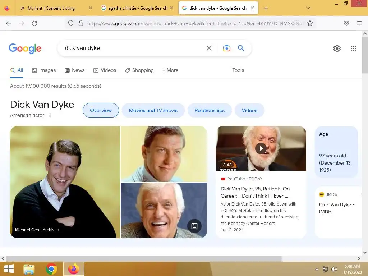This screenshot has height=276, width=368.
Task: Close the dick van dyke search tab
Action: click(x=252, y=8)
